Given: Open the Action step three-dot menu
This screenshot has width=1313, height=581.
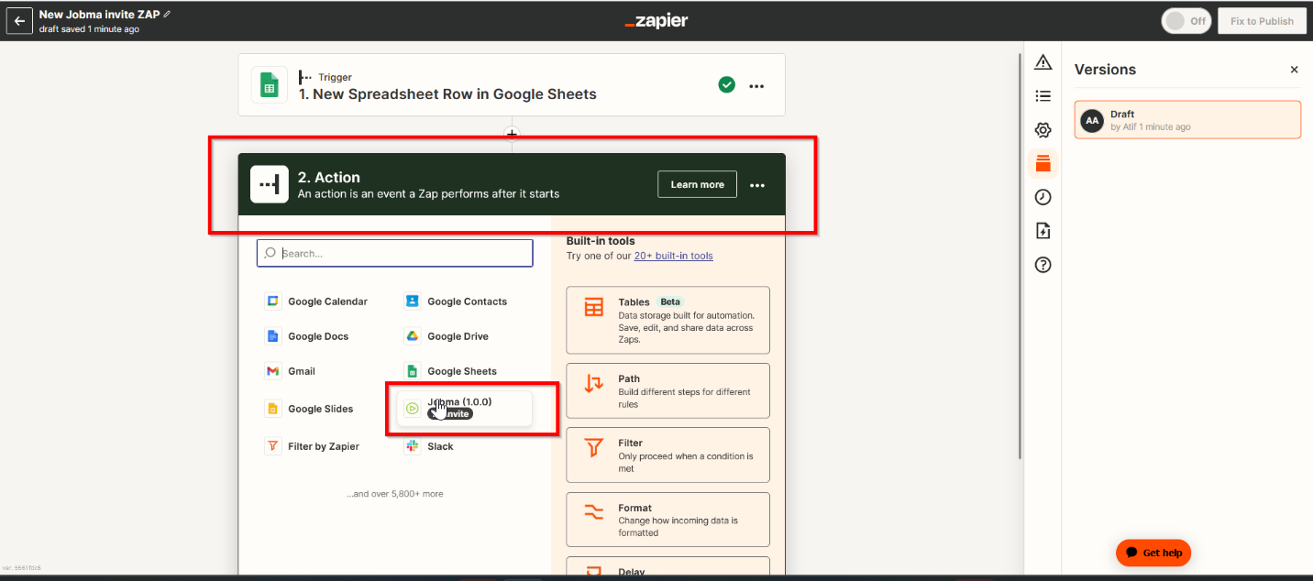Looking at the screenshot, I should tap(756, 185).
